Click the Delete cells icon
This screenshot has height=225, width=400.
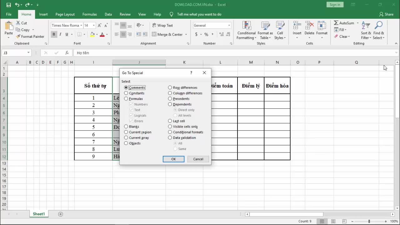[309, 26]
